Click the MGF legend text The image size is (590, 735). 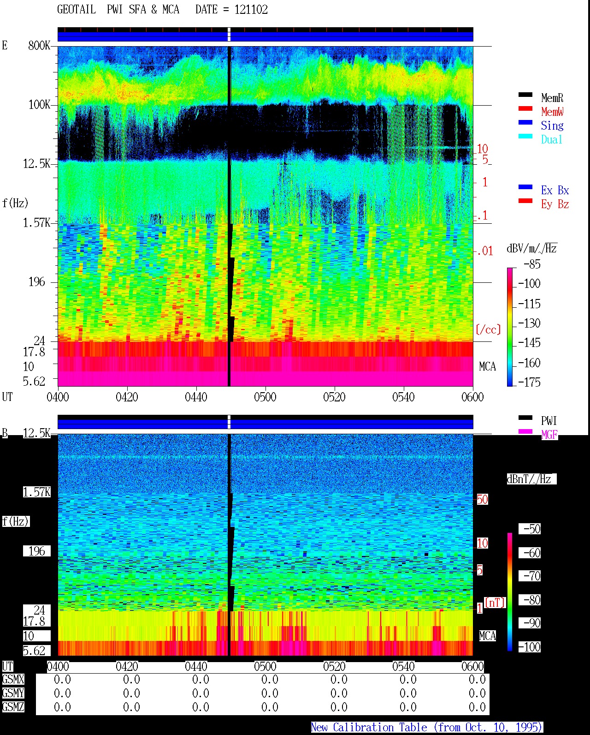[549, 435]
